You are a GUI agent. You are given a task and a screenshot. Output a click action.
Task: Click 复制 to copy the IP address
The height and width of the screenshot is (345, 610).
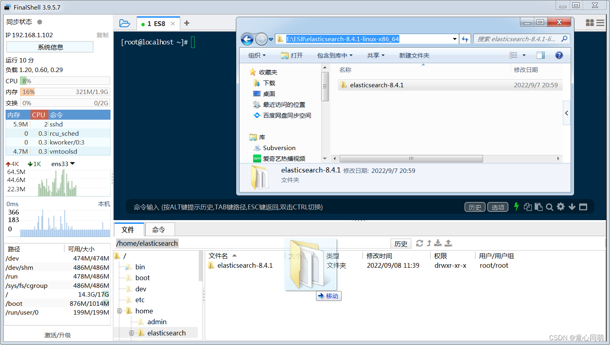coord(103,35)
